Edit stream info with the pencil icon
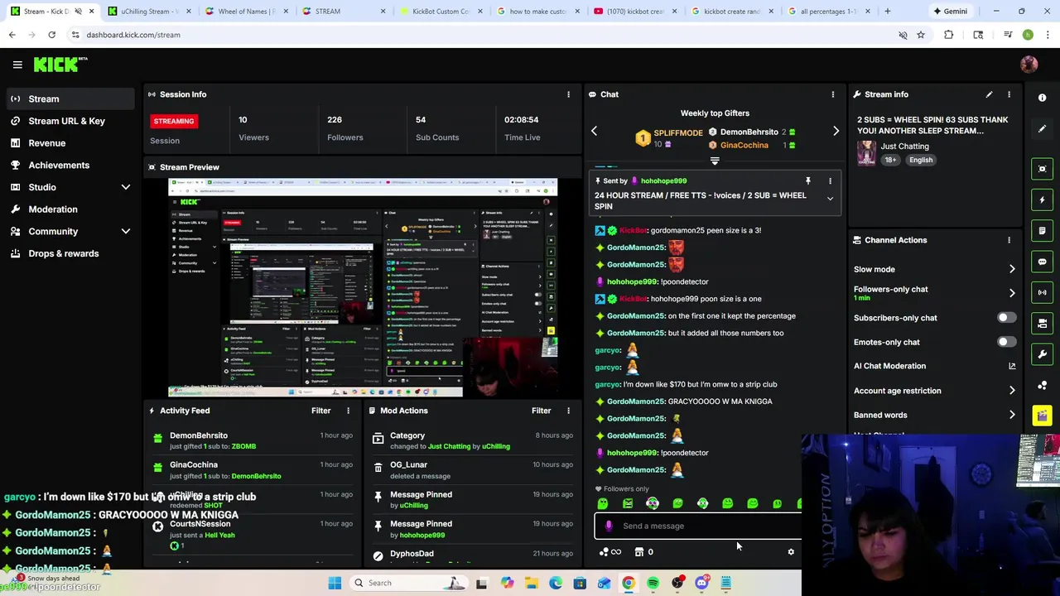 tap(989, 94)
